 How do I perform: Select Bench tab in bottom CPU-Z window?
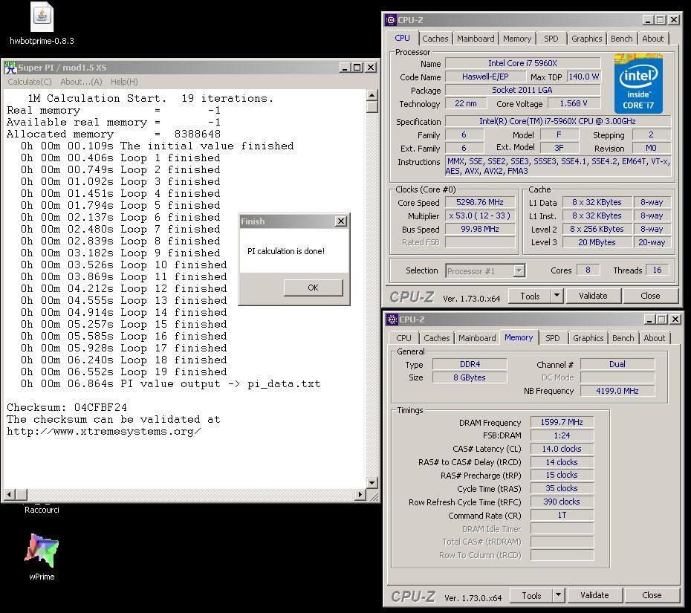click(x=623, y=338)
